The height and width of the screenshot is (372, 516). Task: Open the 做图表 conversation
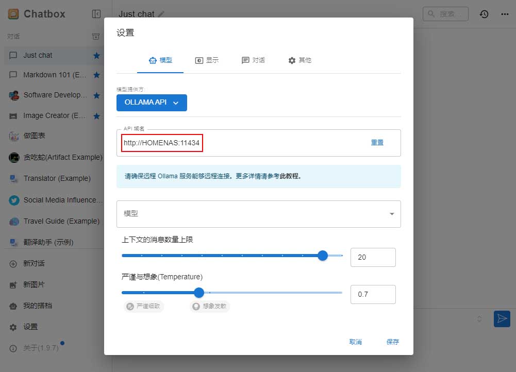[x=54, y=136]
